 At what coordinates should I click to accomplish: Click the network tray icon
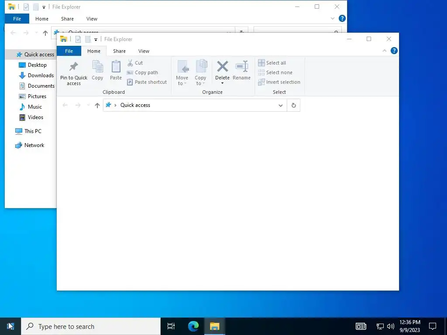[380, 326]
